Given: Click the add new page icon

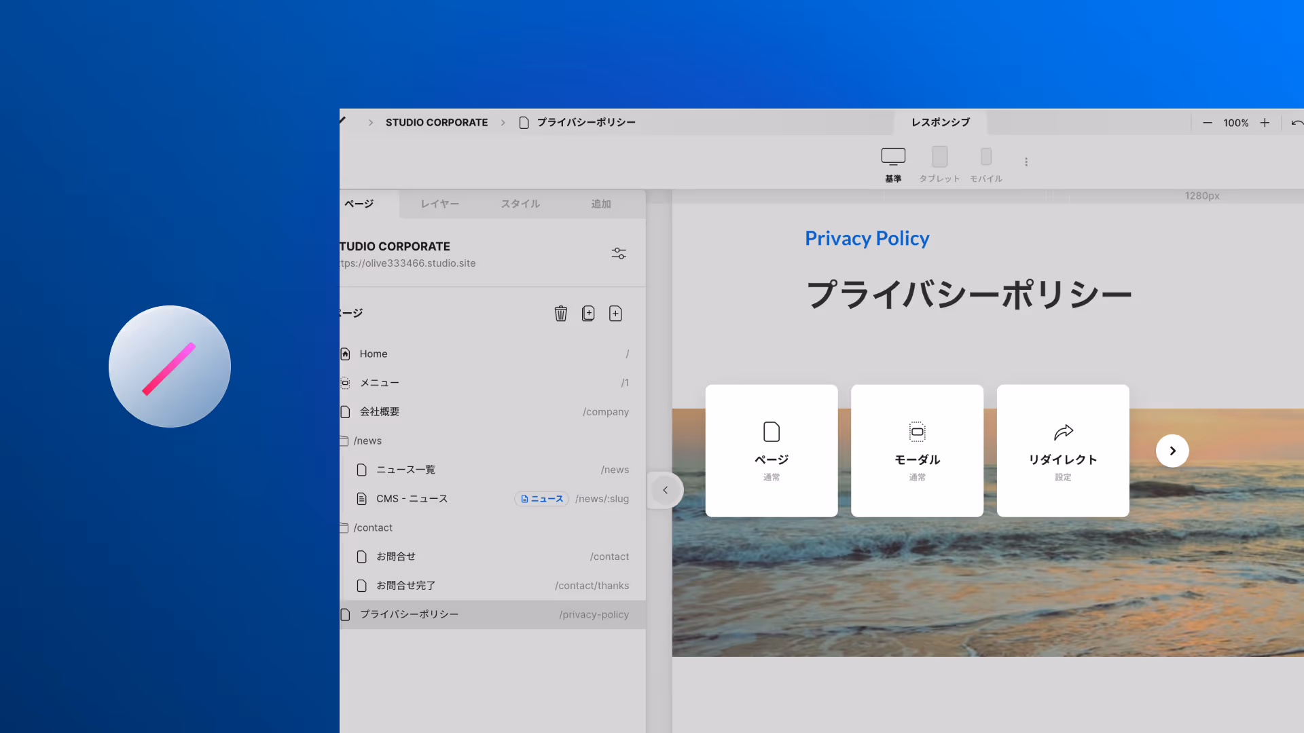Looking at the screenshot, I should pyautogui.click(x=615, y=314).
